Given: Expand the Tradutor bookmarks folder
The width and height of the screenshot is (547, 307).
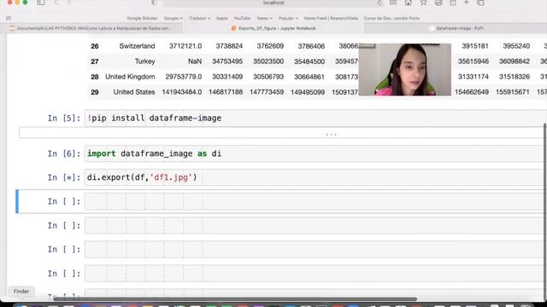Looking at the screenshot, I should click(x=199, y=18).
